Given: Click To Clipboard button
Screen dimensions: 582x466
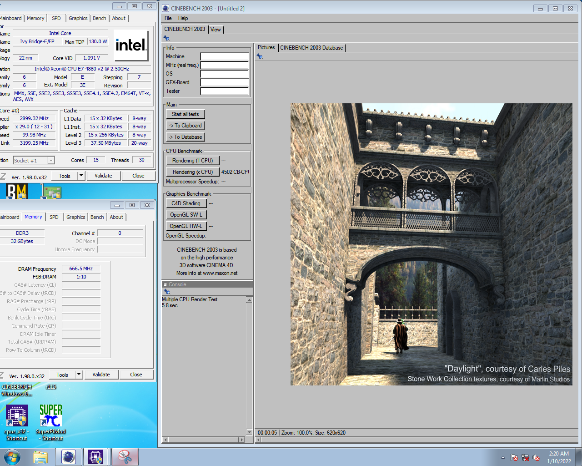Looking at the screenshot, I should pyautogui.click(x=186, y=126).
